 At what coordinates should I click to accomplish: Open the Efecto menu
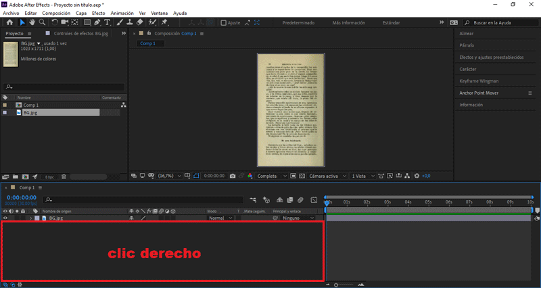tap(98, 13)
